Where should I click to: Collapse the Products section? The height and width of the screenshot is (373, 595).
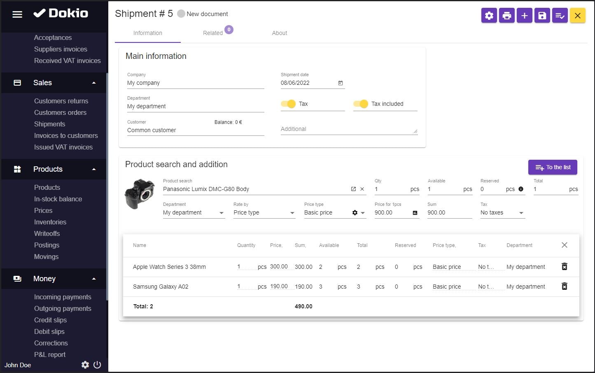pos(94,169)
